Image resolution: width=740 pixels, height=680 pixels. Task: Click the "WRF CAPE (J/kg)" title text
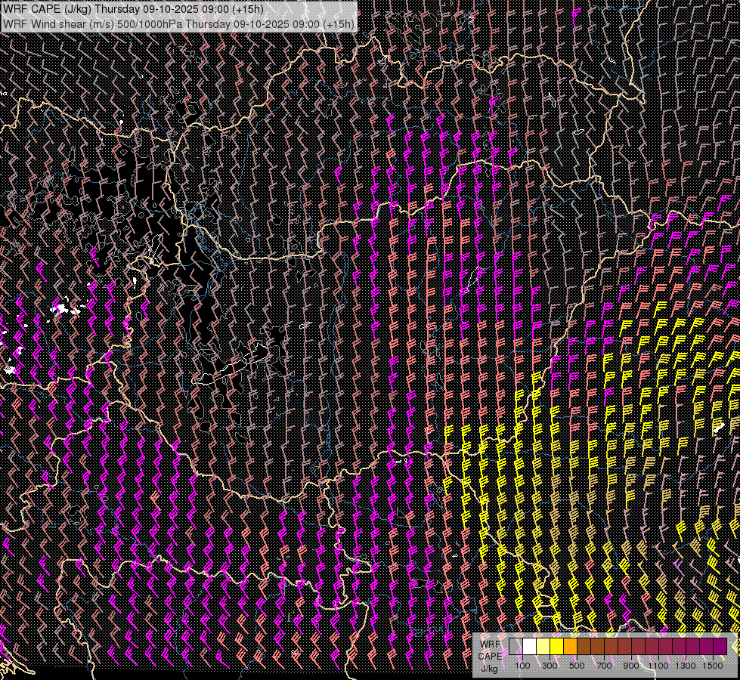[x=48, y=9]
